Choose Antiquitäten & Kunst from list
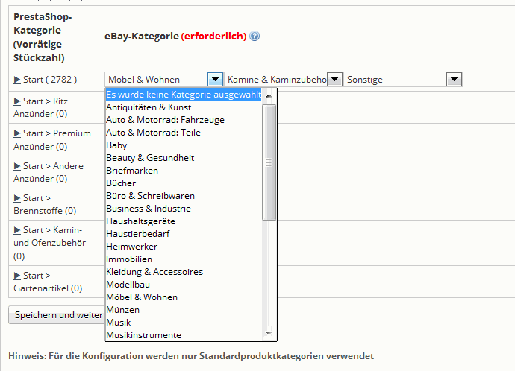The height and width of the screenshot is (371, 515). 184,107
